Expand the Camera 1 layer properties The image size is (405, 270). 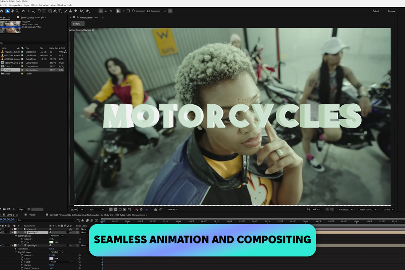[12, 229]
